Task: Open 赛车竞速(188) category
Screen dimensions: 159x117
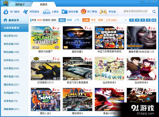Action: pyautogui.click(x=11, y=76)
